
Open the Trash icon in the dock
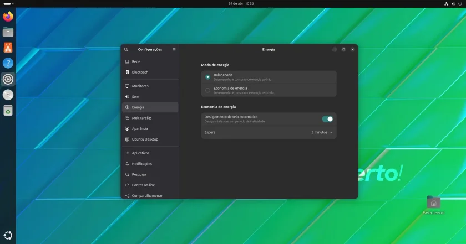pos(8,110)
